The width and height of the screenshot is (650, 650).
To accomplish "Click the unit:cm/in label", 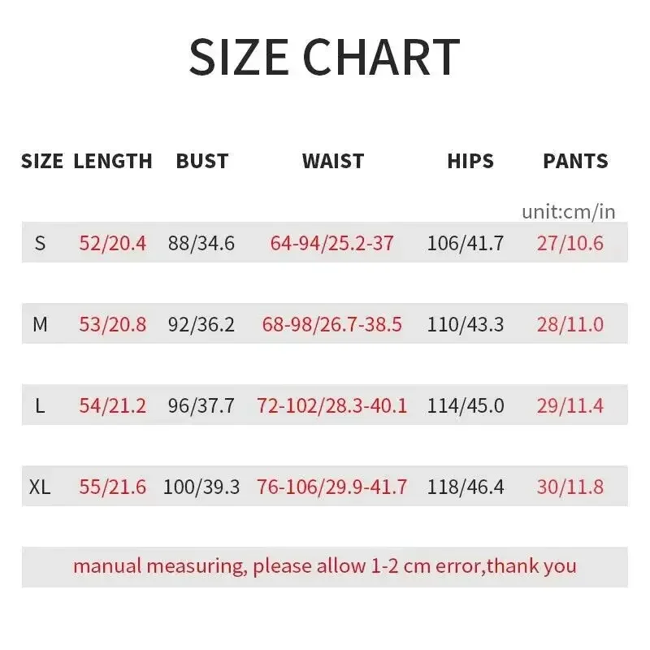I will pyautogui.click(x=569, y=212).
